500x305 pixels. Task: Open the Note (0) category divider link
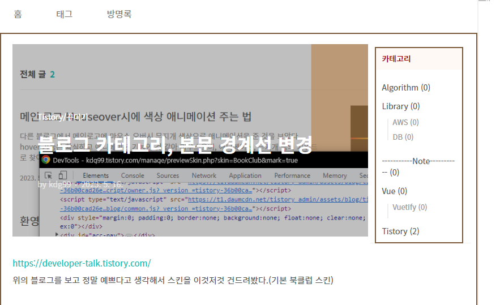click(x=418, y=167)
